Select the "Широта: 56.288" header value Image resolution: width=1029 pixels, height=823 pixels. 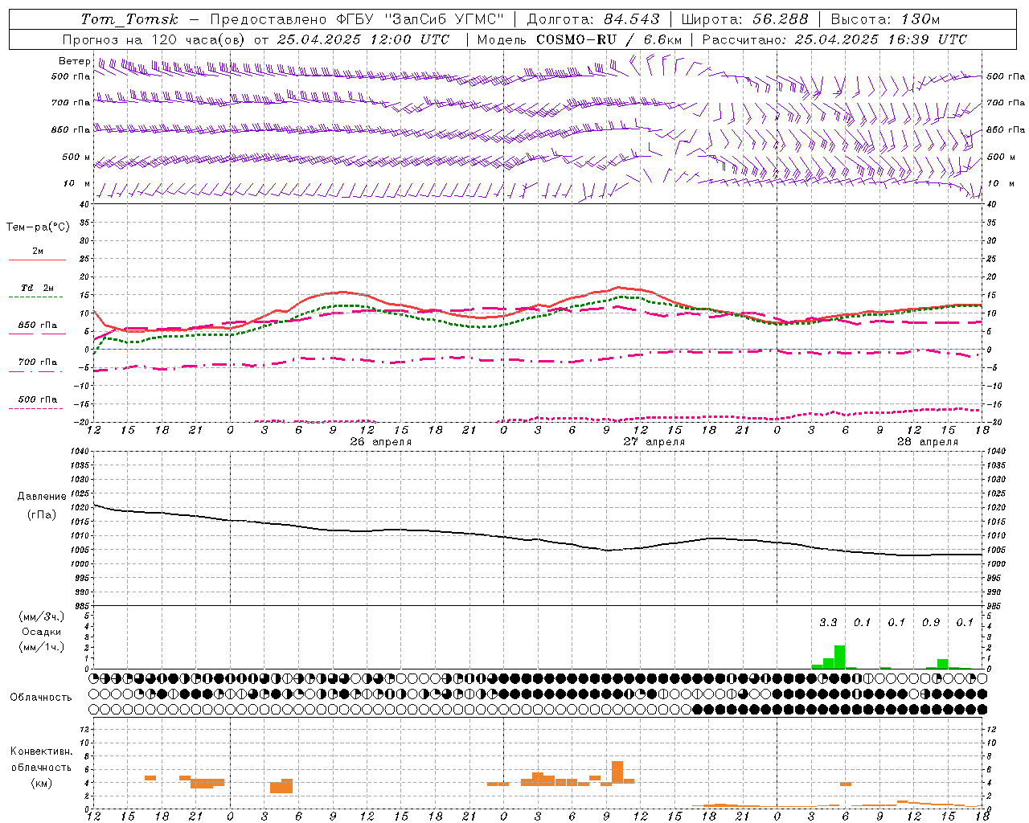pyautogui.click(x=744, y=19)
